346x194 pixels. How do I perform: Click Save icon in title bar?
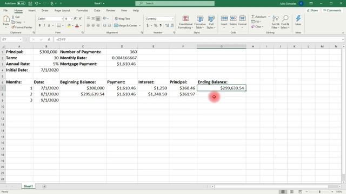coord(30,3)
